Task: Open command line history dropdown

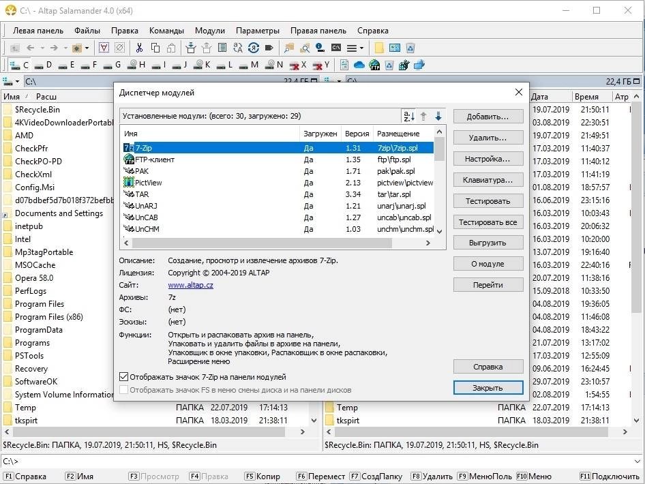Action: 637,462
